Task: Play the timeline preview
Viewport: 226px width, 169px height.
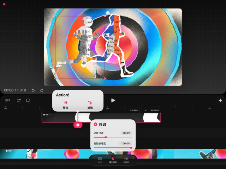Action: tap(113, 100)
